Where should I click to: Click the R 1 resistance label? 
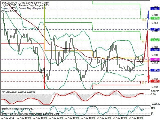(x=144, y=41)
